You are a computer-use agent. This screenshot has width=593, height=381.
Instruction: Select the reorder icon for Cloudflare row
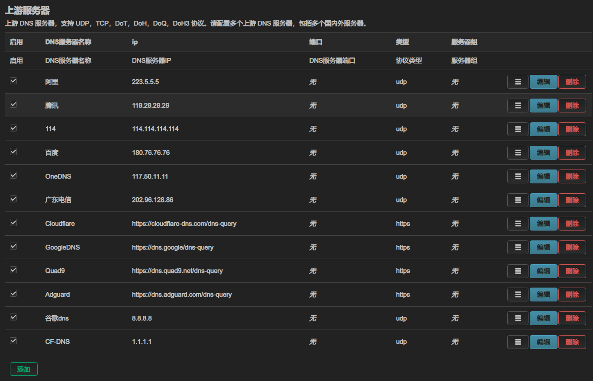tap(518, 224)
